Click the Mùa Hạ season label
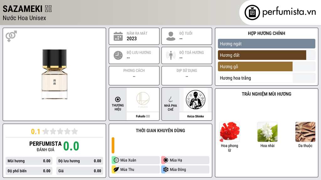Viewport: 321px width, 180px height. tap(176, 160)
